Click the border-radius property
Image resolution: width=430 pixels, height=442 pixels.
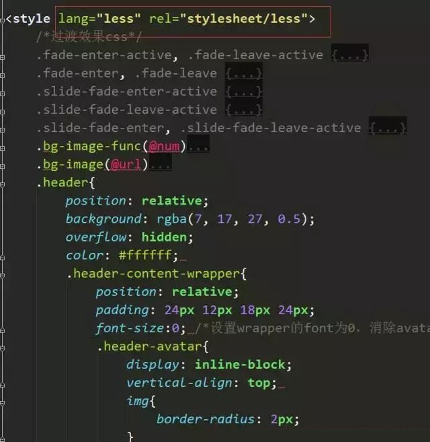(x=206, y=419)
